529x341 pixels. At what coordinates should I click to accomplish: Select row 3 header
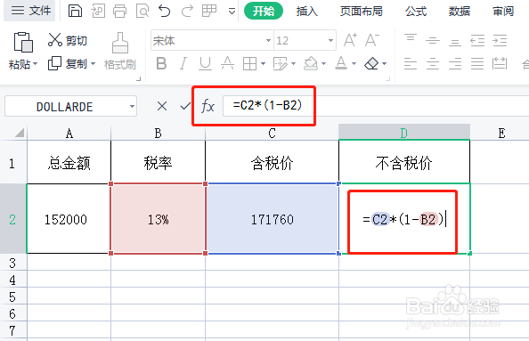[12, 263]
